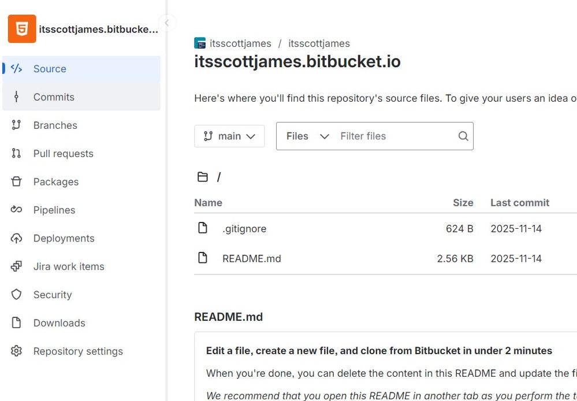Click the README.md row date 2025-11-14
The image size is (577, 401).
[x=516, y=258]
